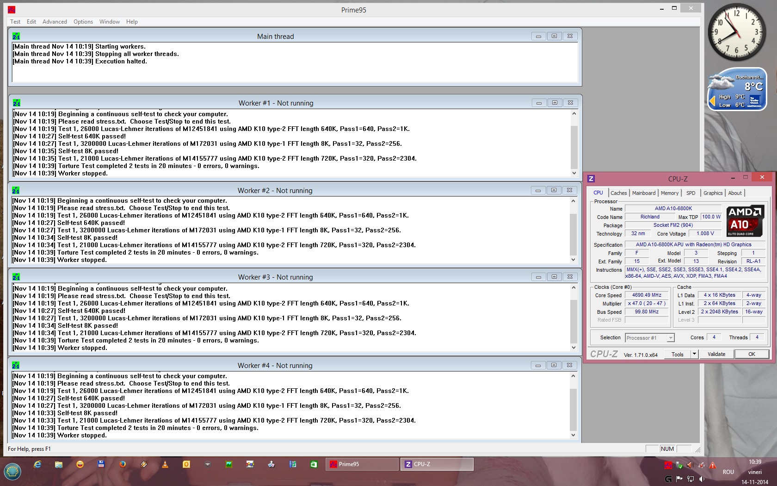Launch Firefox from the taskbar
The image size is (777, 486).
click(123, 464)
